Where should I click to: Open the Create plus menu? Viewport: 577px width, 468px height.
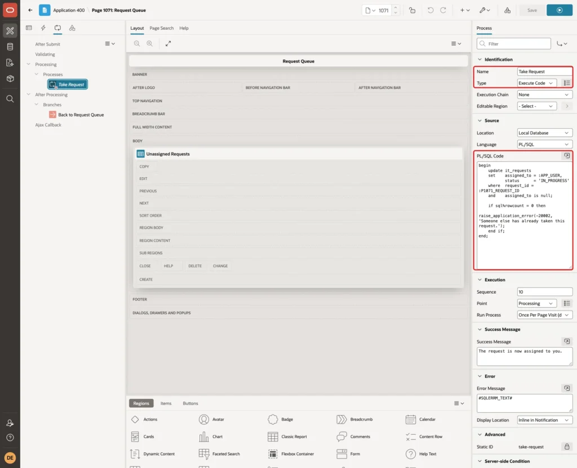pyautogui.click(x=465, y=10)
